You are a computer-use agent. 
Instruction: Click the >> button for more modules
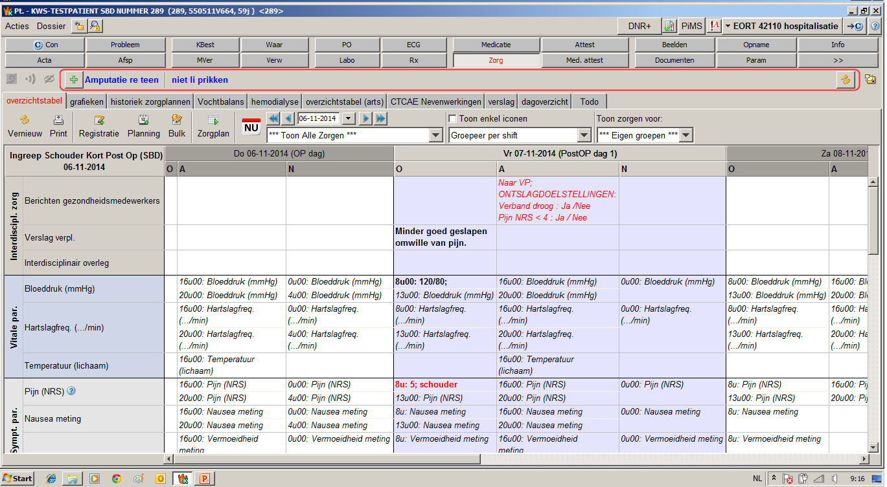(838, 60)
